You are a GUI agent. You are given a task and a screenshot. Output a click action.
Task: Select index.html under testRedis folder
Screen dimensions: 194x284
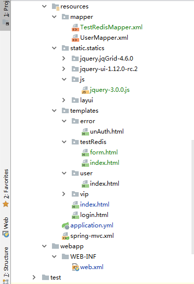tap(104, 163)
